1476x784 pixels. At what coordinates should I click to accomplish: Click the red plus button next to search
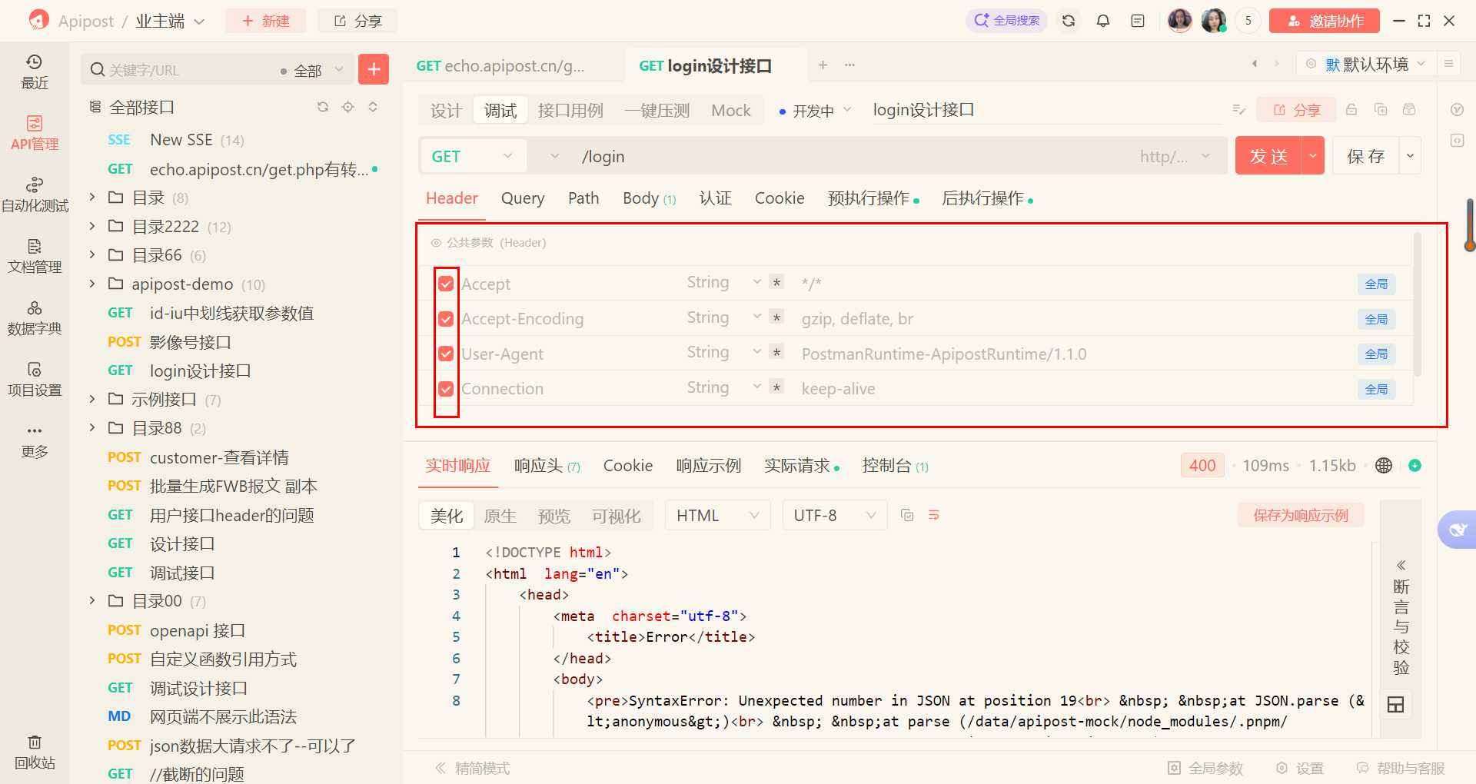tap(374, 69)
